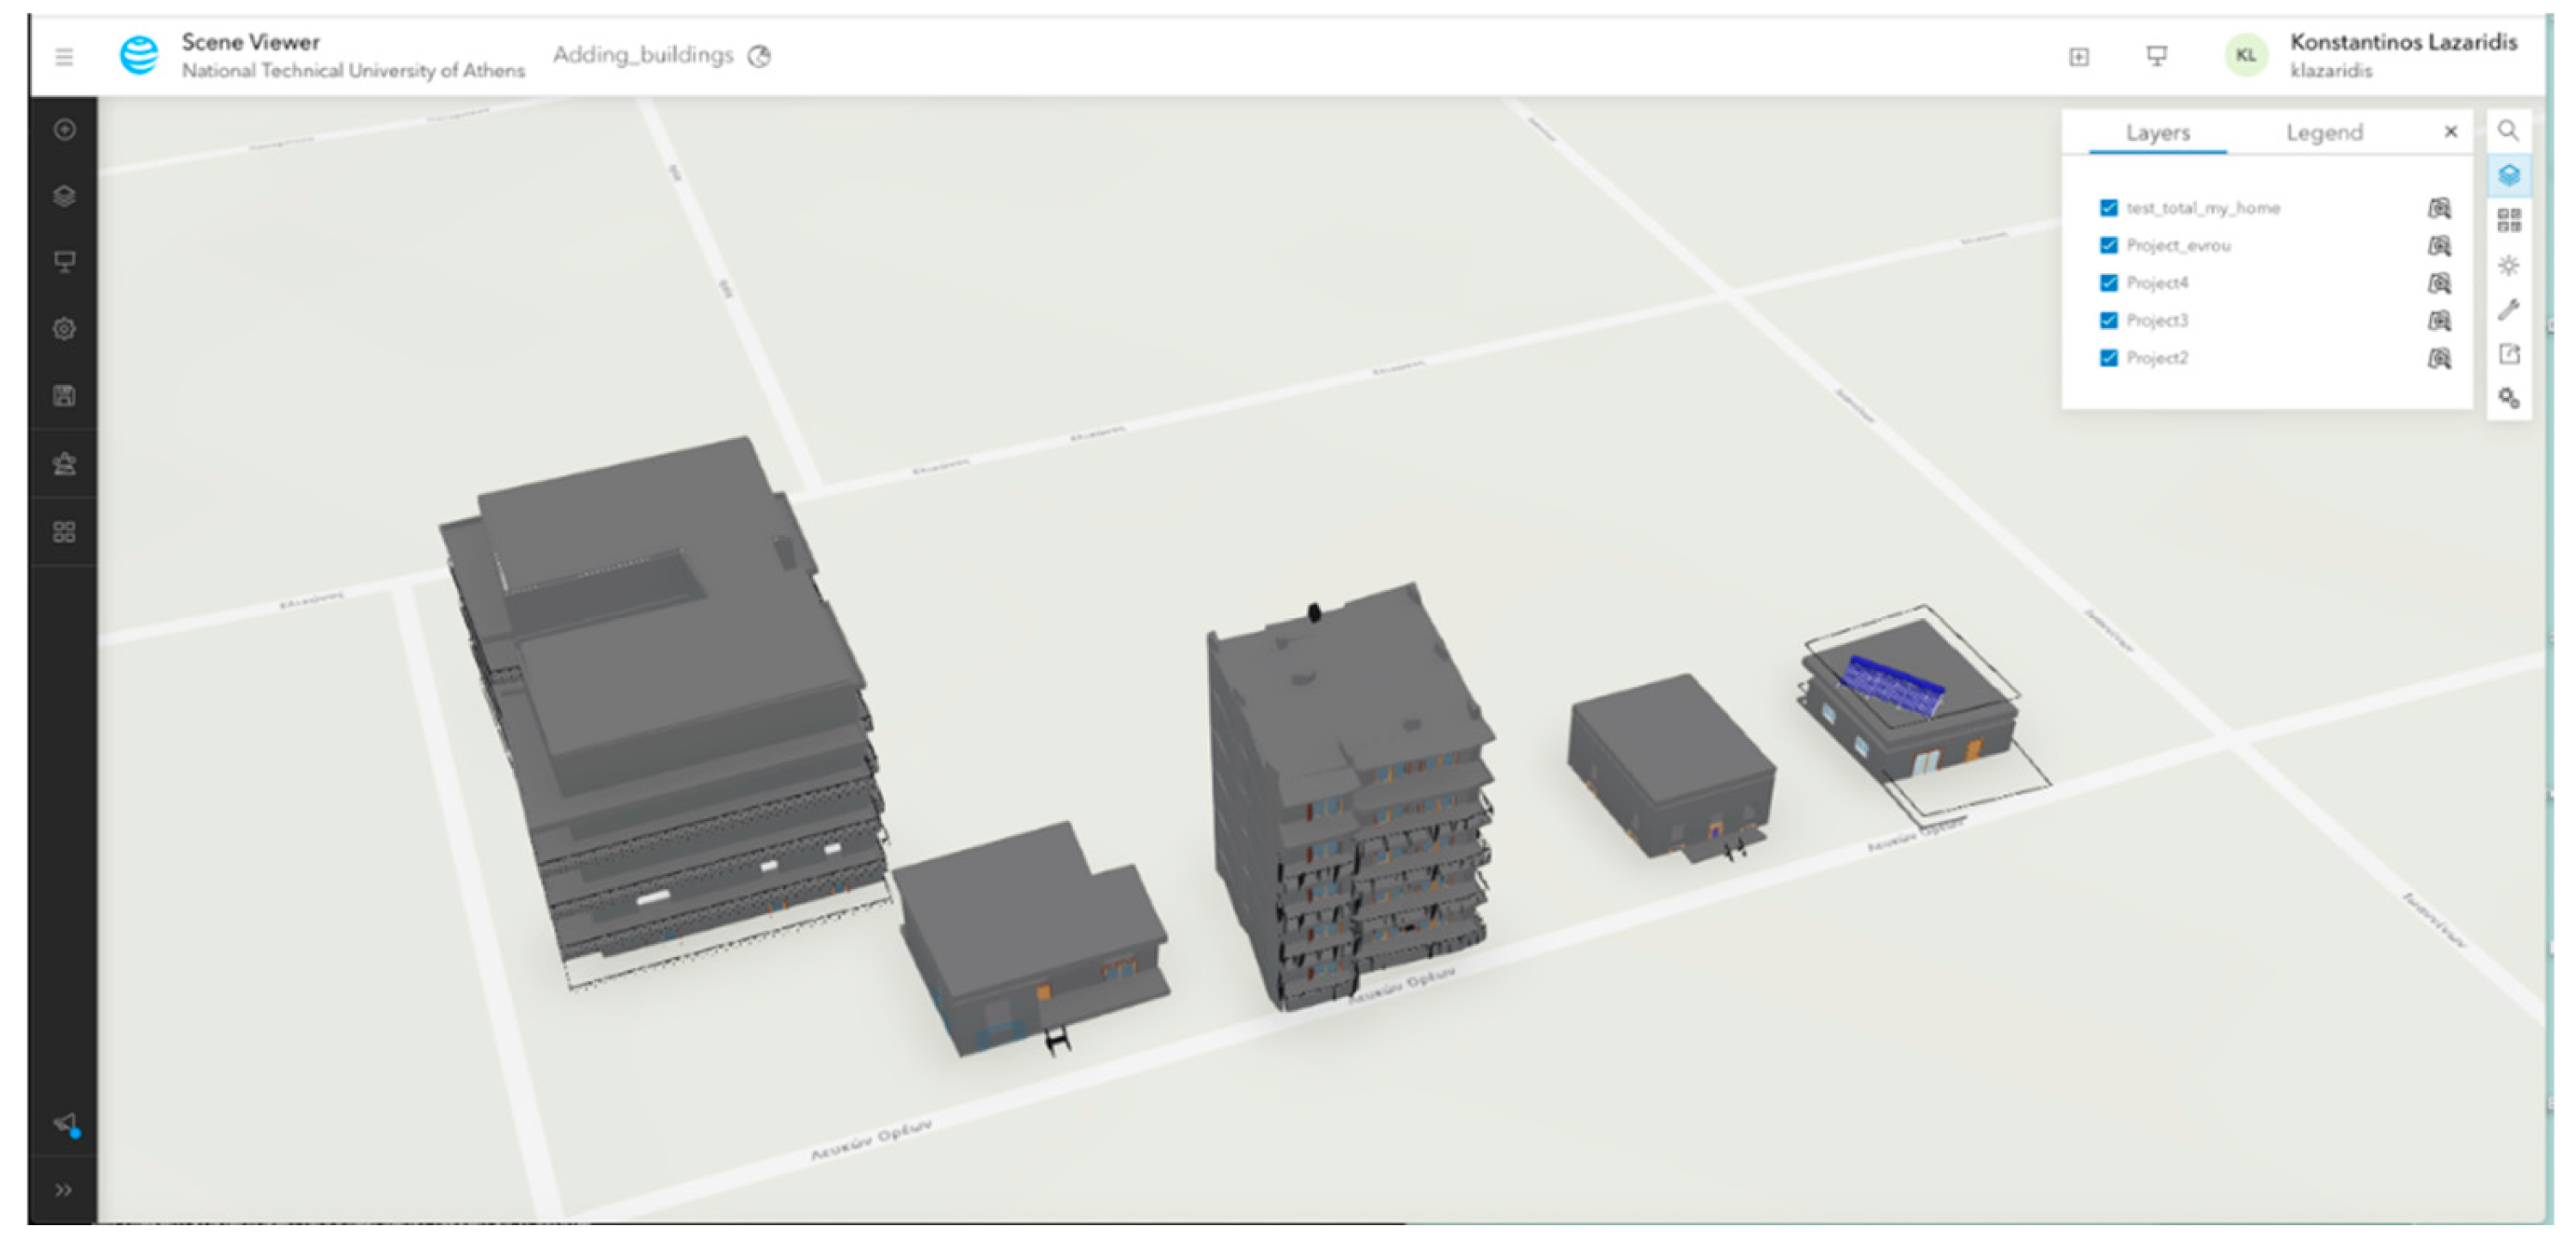Select the Layers tab
The width and height of the screenshot is (2576, 1249).
pos(2157,133)
